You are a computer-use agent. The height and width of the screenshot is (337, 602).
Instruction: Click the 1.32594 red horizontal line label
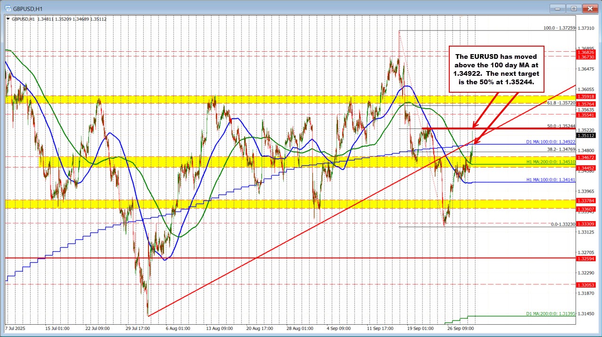click(x=586, y=258)
